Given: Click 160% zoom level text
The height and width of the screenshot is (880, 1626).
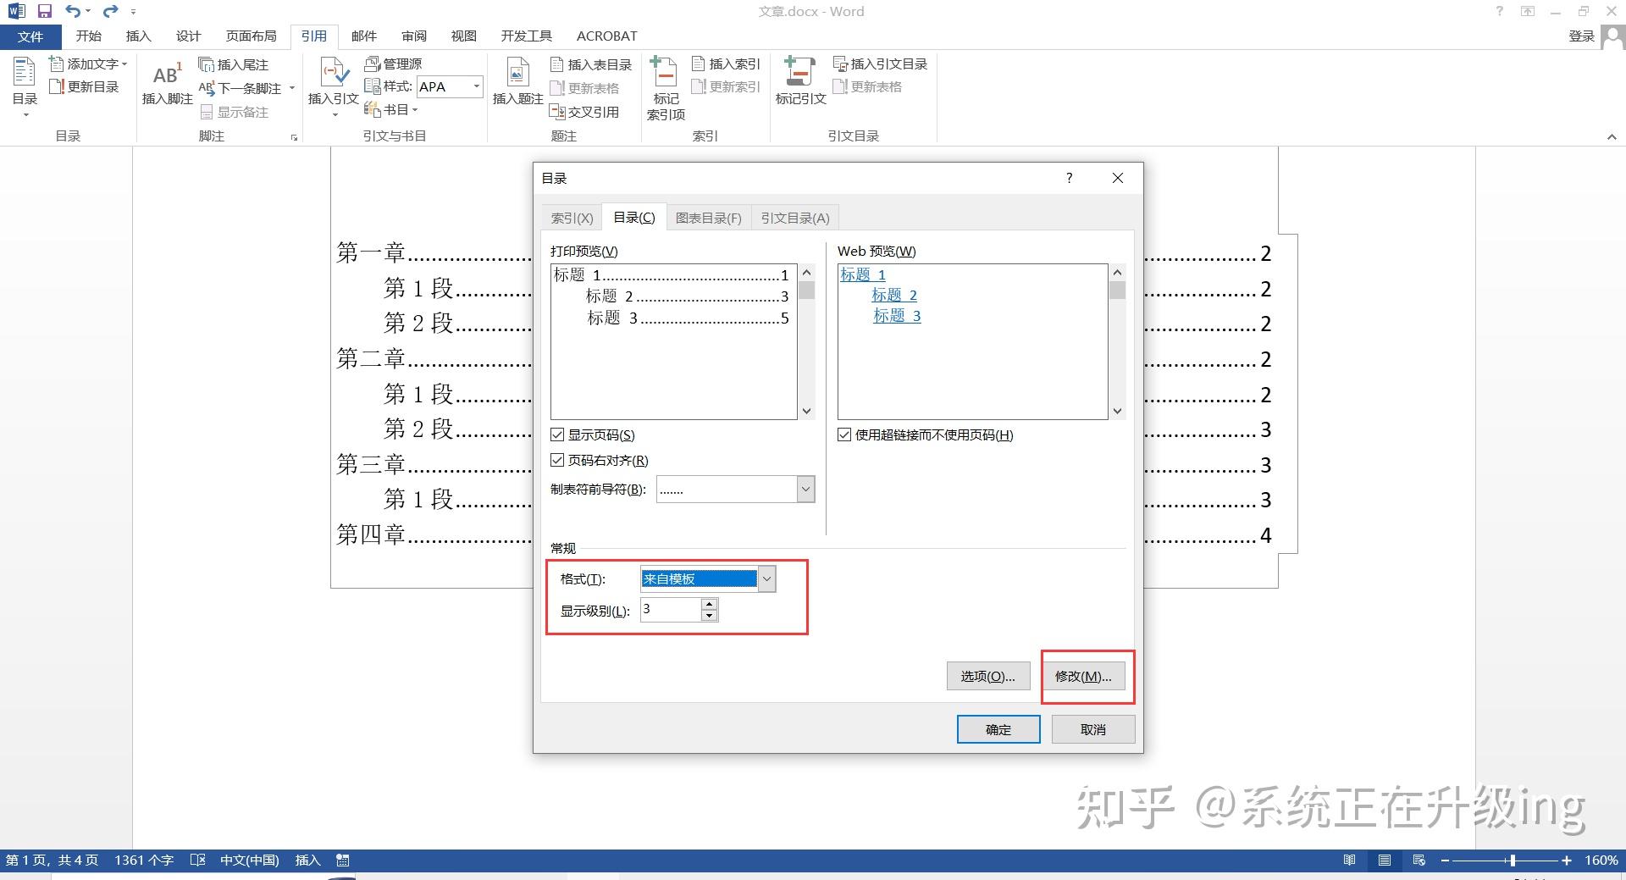Looking at the screenshot, I should (x=1601, y=861).
